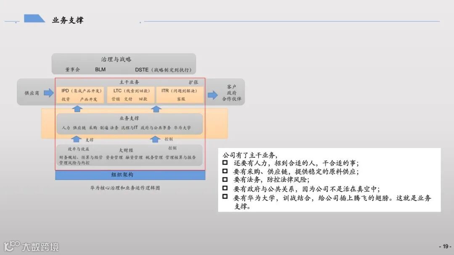Click the 大财经 heading

click(x=126, y=150)
